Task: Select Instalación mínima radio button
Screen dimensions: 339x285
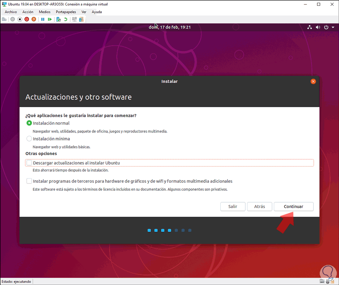Action: tap(29, 139)
